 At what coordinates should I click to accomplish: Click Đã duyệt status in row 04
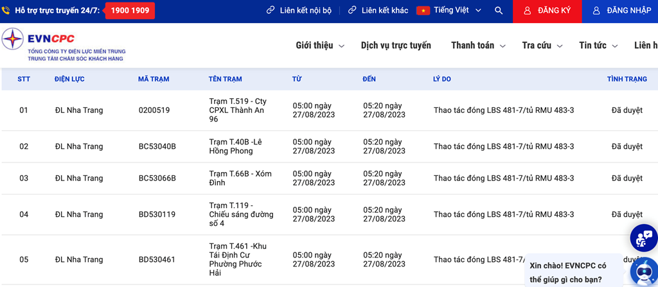(x=627, y=214)
